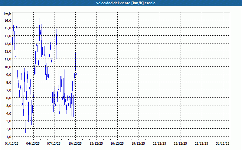Screen dimensions: 242x151
Task: Click the chart title 'Velocidad del viento'
Action: [121, 3]
